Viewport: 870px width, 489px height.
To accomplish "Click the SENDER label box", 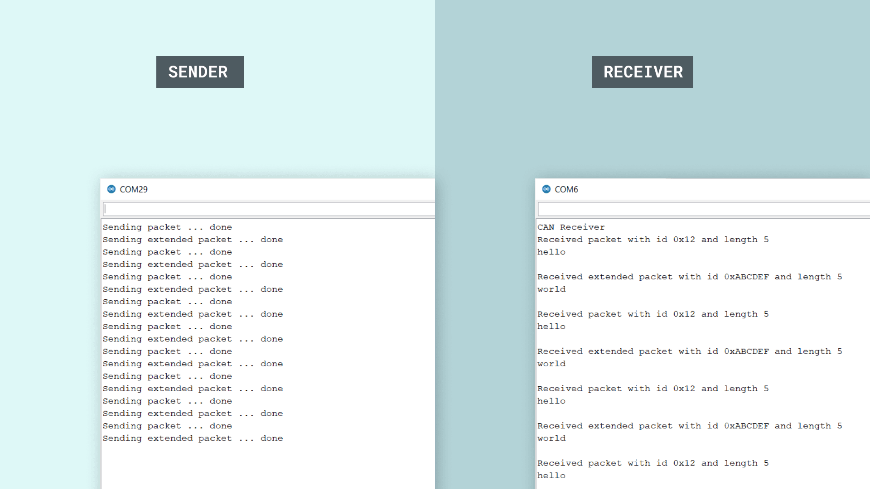I will coord(200,72).
